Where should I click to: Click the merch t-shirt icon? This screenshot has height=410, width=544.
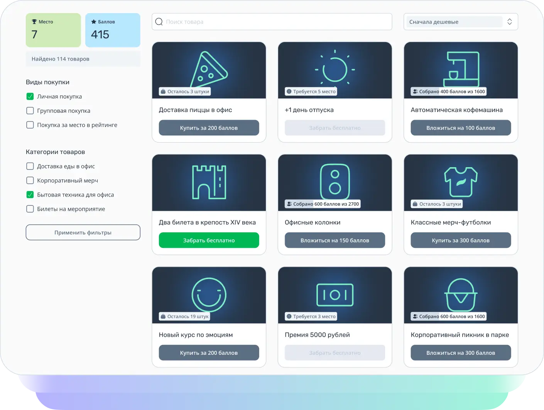(461, 182)
